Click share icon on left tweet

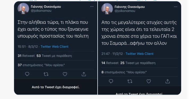click(84, 74)
